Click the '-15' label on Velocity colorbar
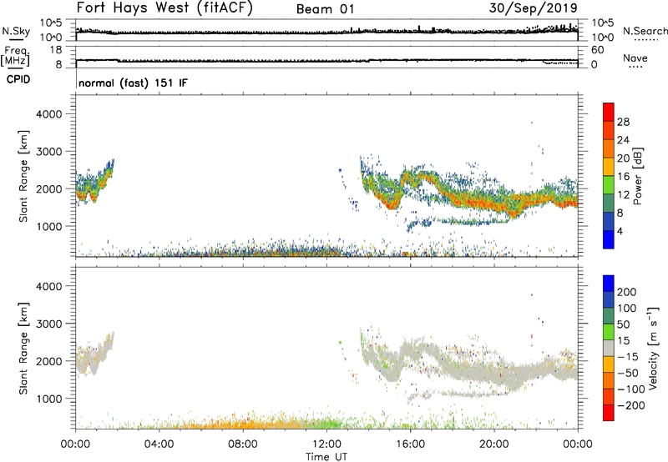The width and height of the screenshot is (668, 462). click(628, 357)
